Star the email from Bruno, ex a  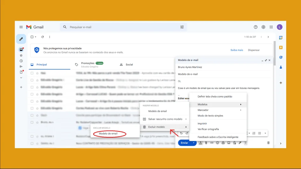37,122
